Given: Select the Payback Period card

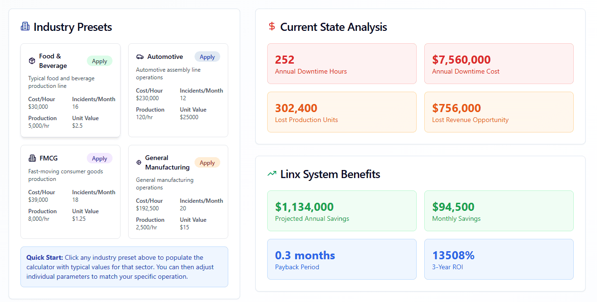Looking at the screenshot, I should point(342,259).
